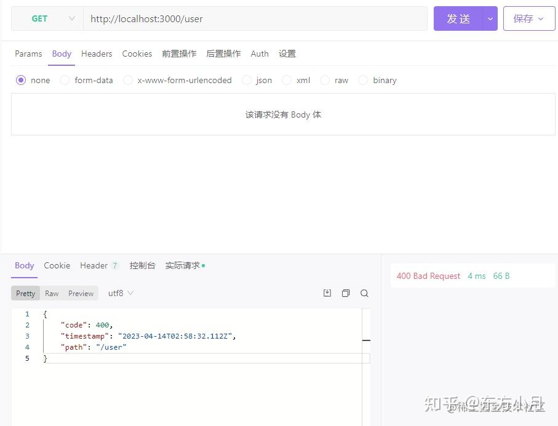Click the 该请求没有 Body 体 message

pos(283,115)
